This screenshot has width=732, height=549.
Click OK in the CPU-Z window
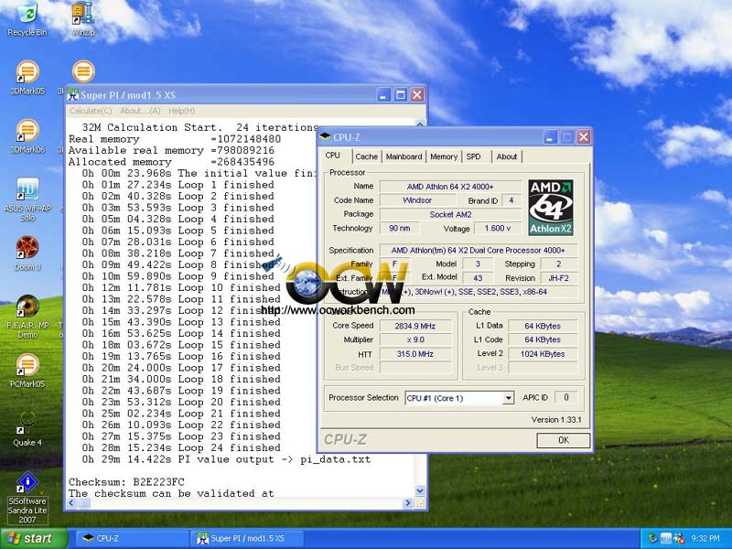[564, 440]
